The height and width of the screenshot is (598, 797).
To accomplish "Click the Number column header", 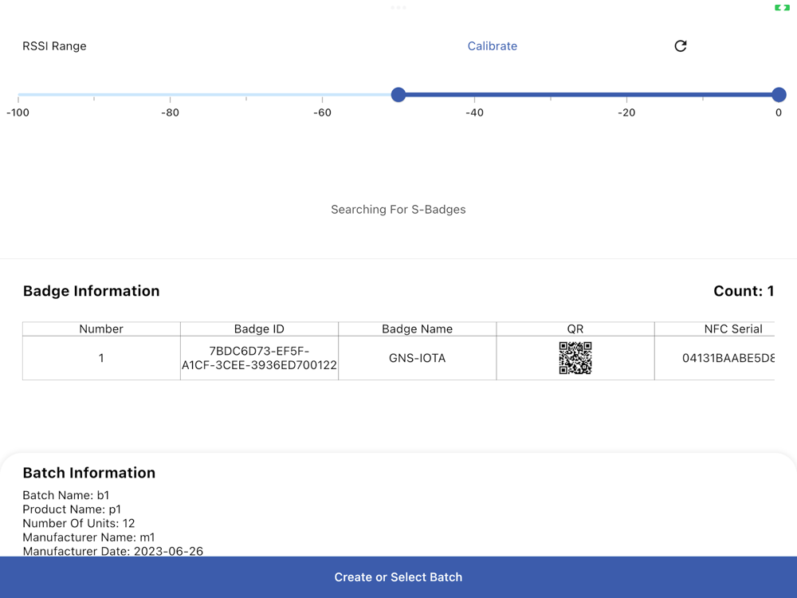I will [x=101, y=329].
